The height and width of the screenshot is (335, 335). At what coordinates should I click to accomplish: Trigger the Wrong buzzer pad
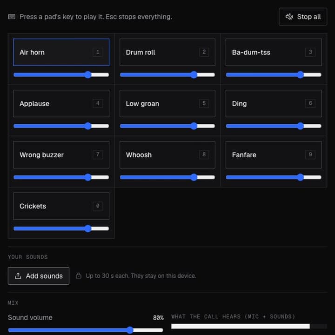tap(61, 154)
